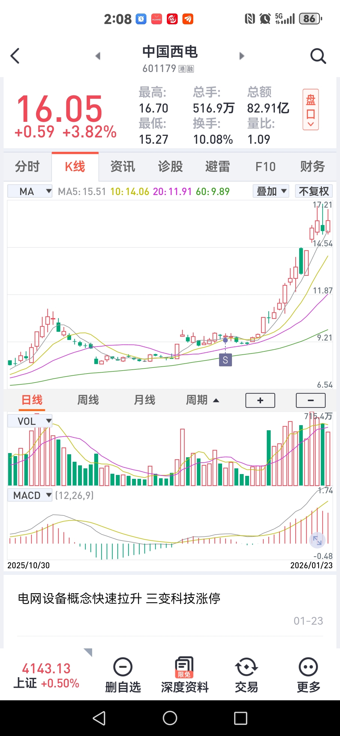Open the search magnifier icon
This screenshot has height=736, width=340.
[x=318, y=56]
